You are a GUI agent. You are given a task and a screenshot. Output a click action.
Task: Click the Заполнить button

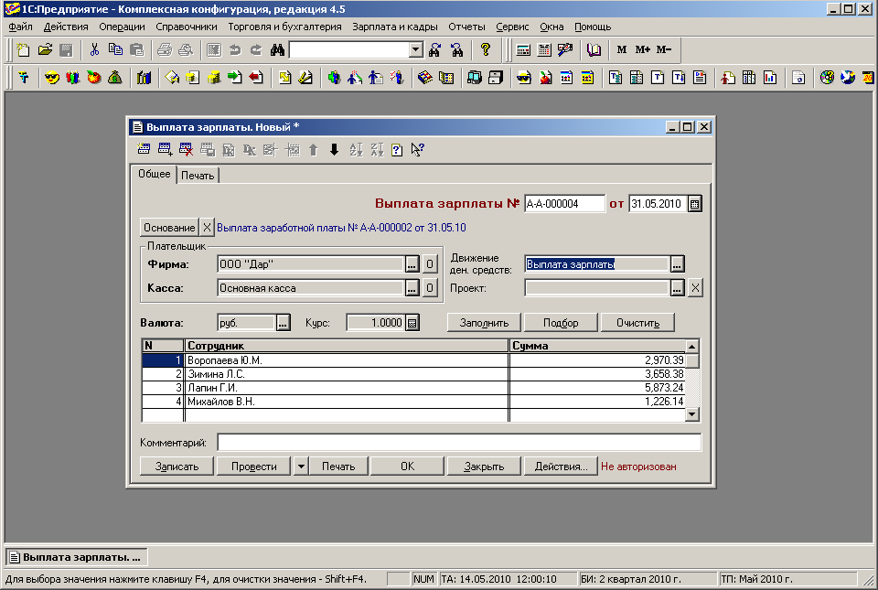pos(484,323)
